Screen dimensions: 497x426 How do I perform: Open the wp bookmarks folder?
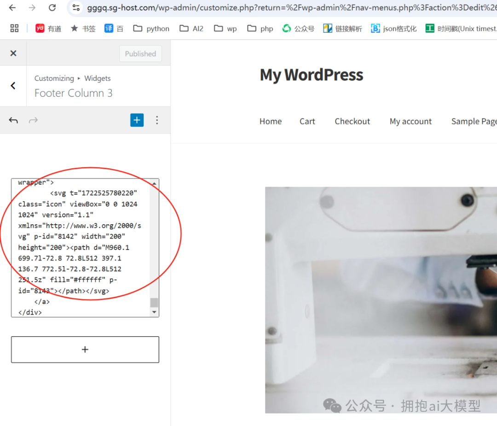point(225,28)
